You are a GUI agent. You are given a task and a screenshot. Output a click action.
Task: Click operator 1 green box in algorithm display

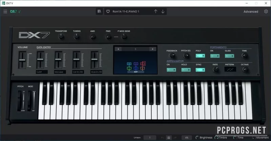point(129,68)
